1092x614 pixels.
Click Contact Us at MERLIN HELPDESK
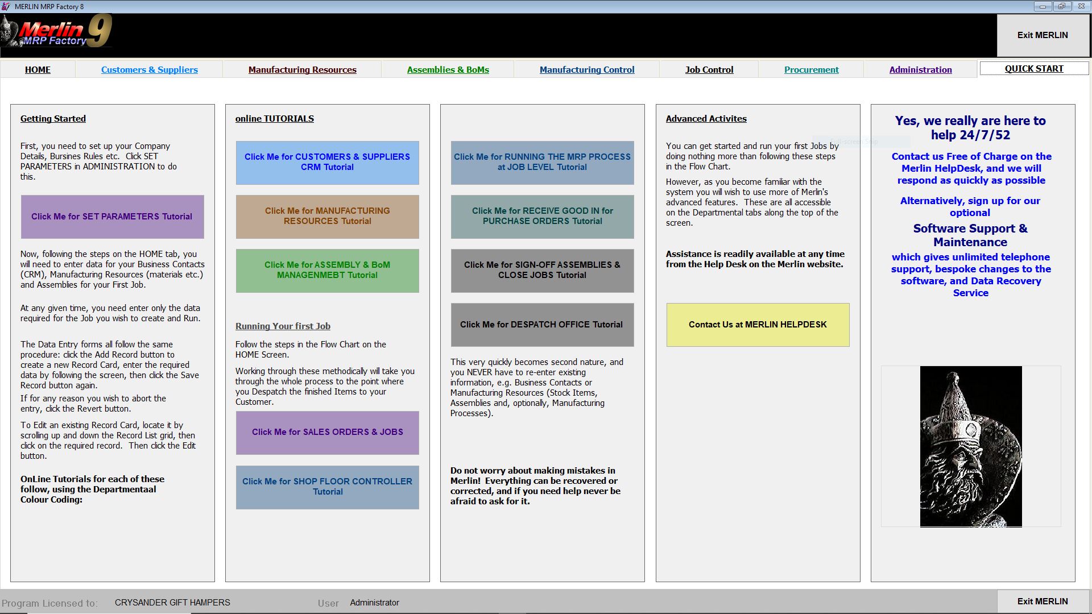(x=757, y=325)
